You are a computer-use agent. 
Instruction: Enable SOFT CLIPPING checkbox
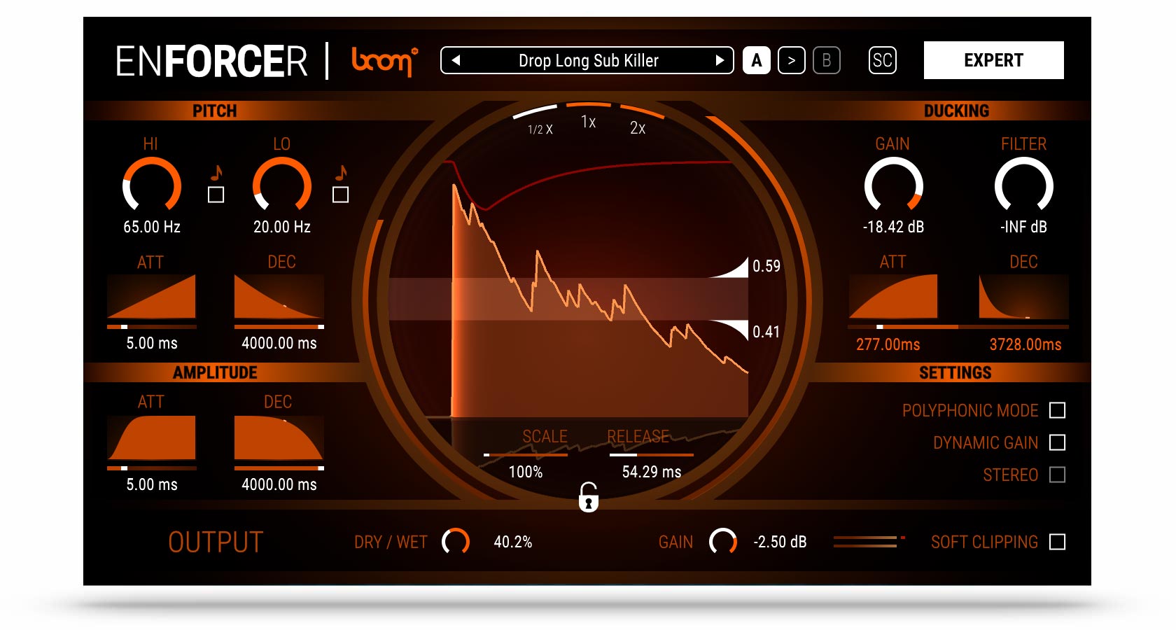pyautogui.click(x=1058, y=542)
